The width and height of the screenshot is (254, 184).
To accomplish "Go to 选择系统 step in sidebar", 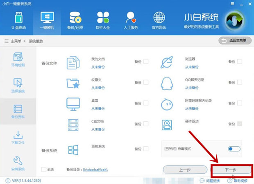I will tap(18, 86).
